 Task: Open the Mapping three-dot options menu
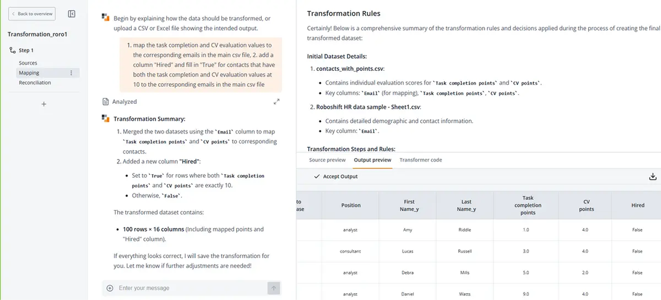71,73
